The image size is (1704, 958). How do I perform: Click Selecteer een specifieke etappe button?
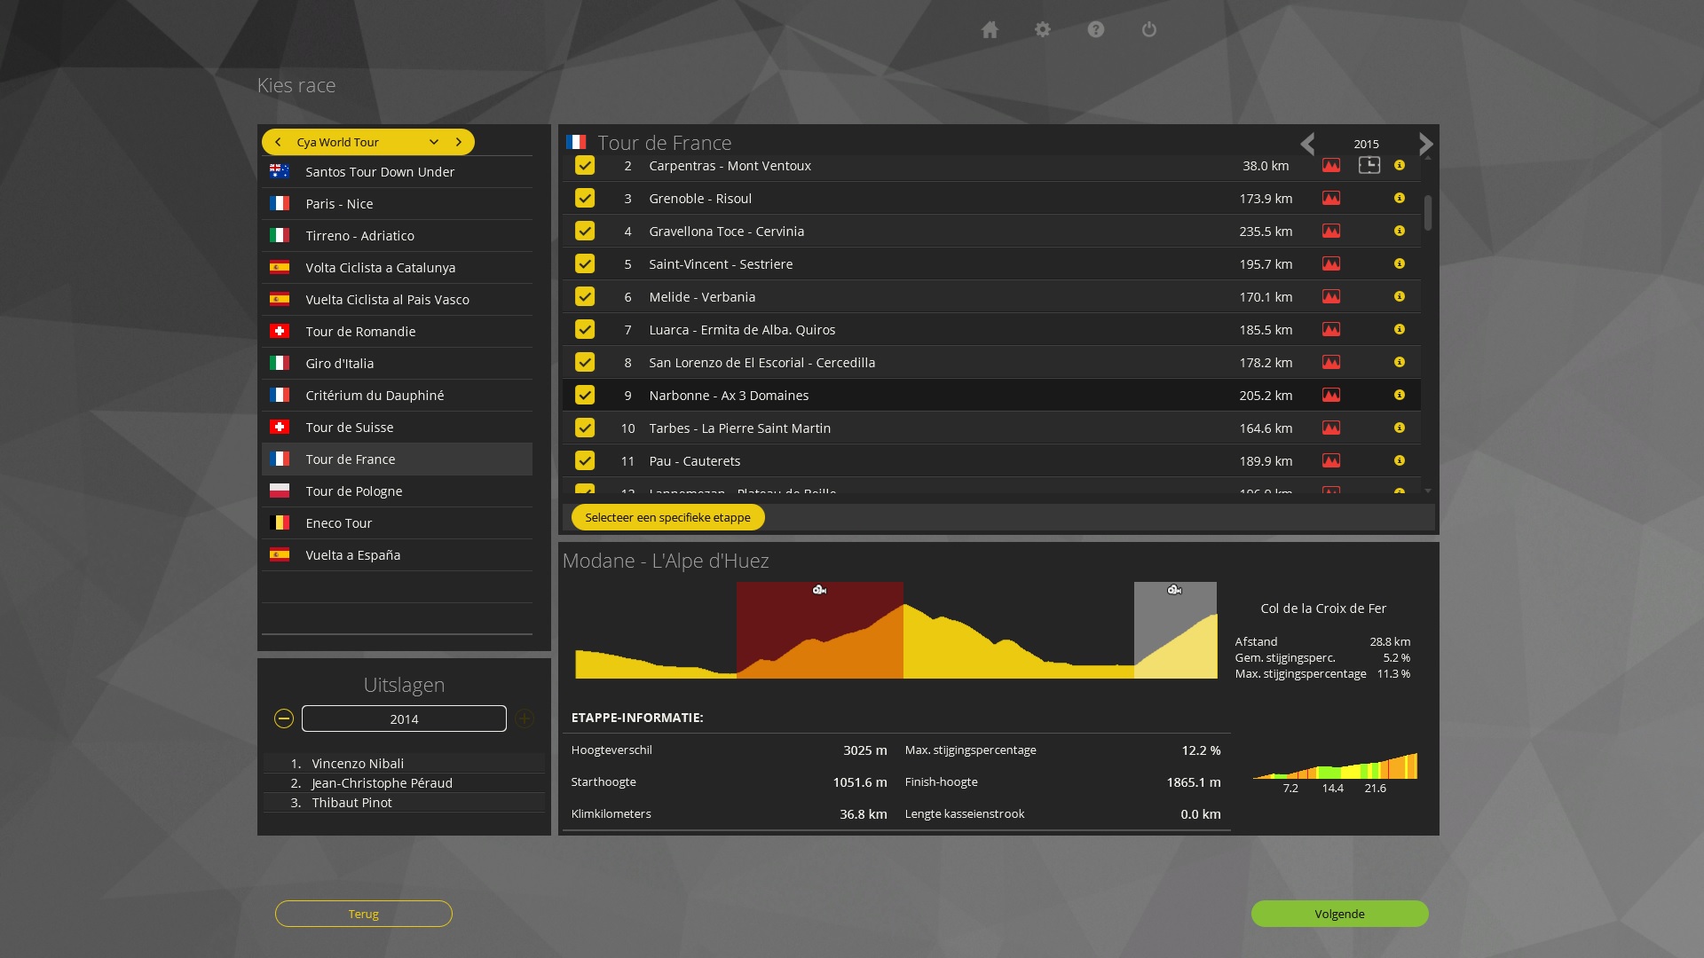click(x=667, y=518)
